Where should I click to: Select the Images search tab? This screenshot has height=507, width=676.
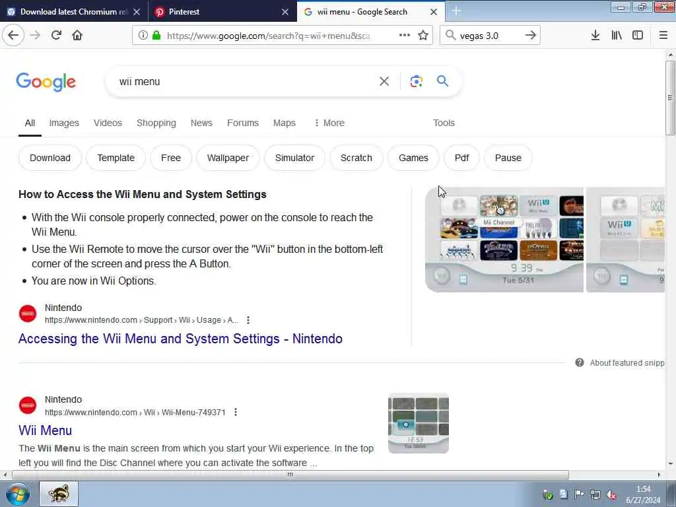tap(64, 123)
